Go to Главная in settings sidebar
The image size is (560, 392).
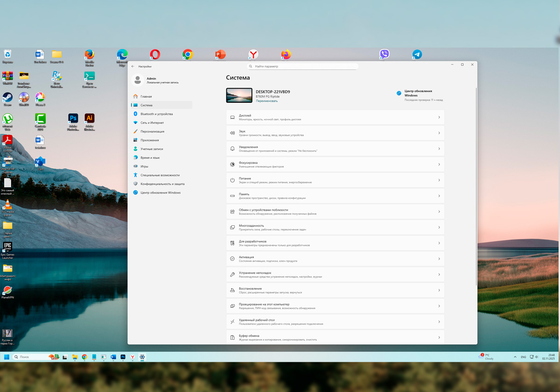(146, 97)
